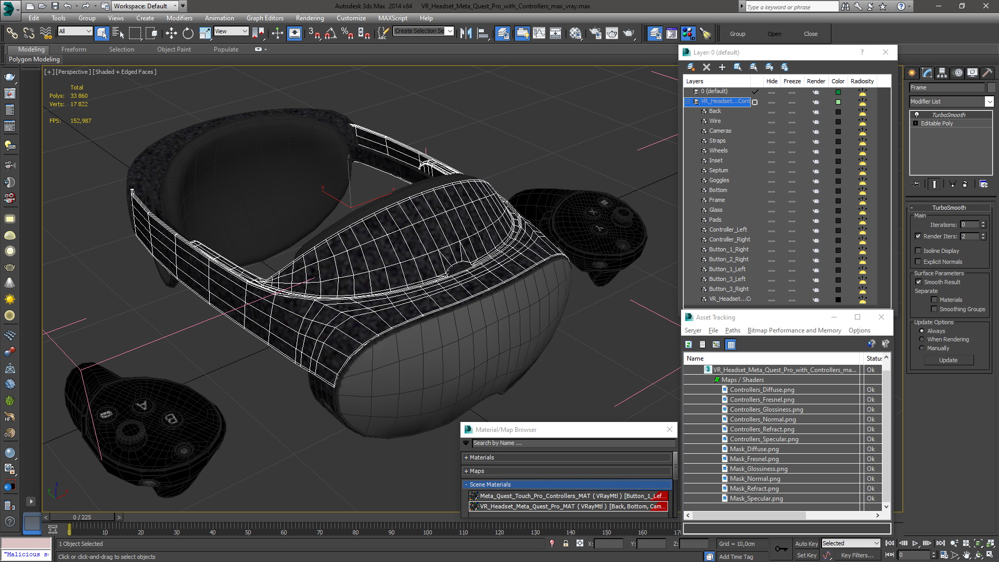The image size is (999, 562).
Task: Click Play Animation button
Action: (915, 543)
